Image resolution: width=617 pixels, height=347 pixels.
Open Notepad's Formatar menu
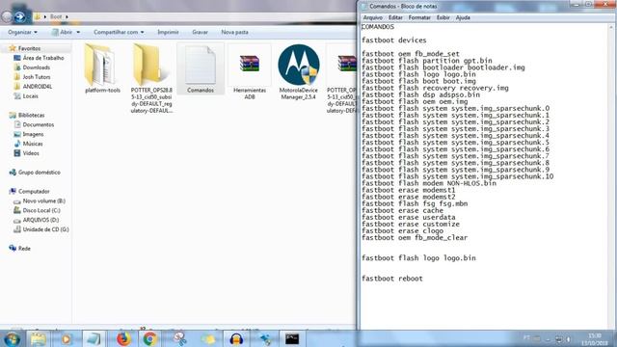pyautogui.click(x=419, y=17)
